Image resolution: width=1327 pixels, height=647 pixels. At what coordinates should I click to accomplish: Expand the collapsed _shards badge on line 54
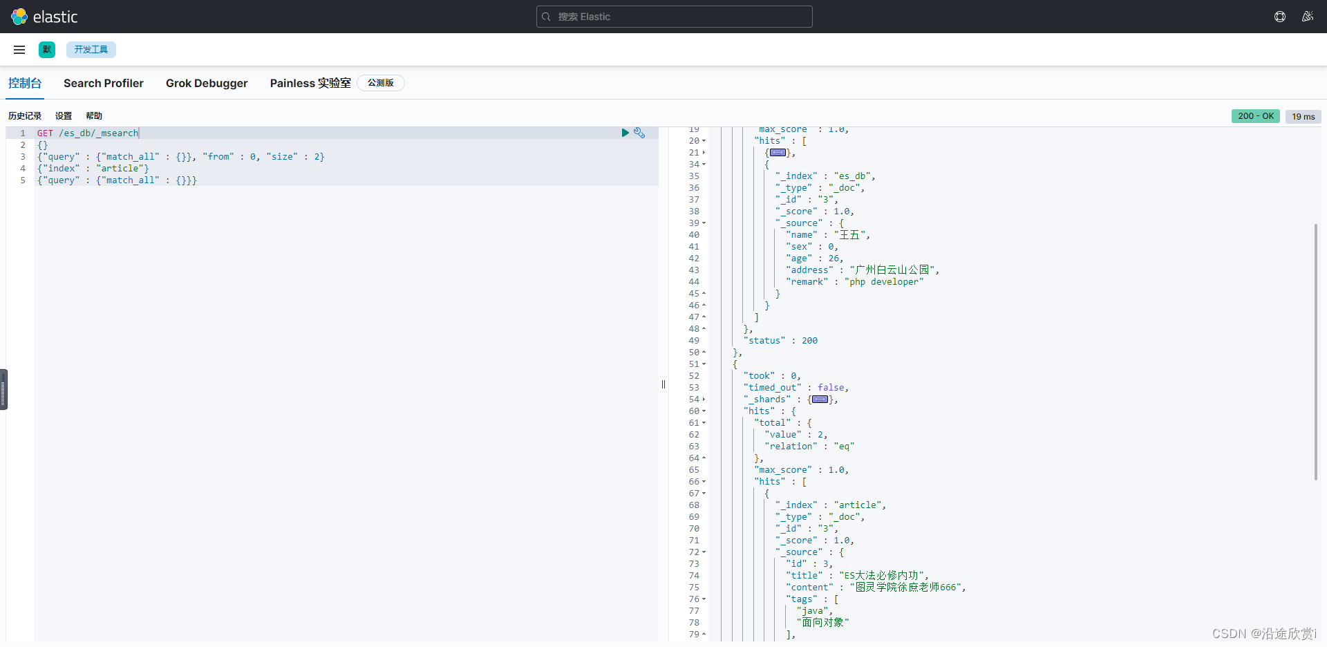pos(820,400)
